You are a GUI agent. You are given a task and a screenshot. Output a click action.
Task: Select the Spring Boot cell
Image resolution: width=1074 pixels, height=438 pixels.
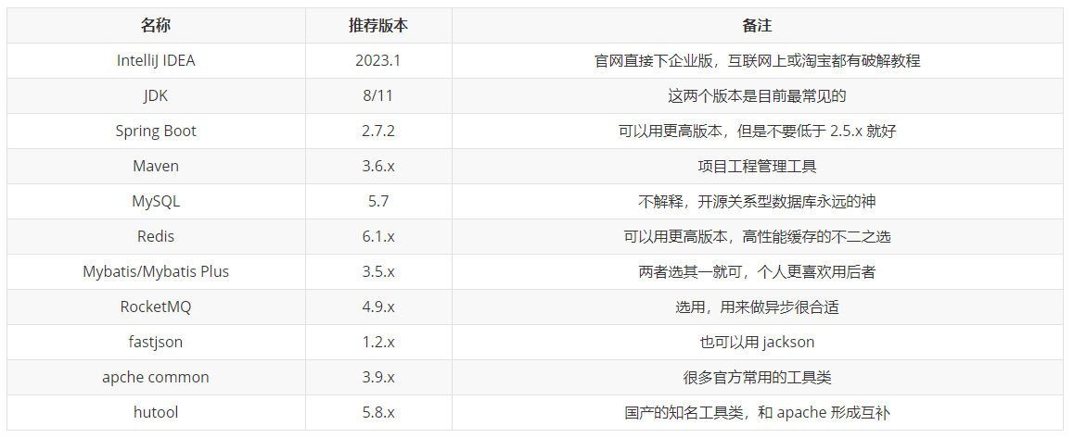[x=156, y=131]
